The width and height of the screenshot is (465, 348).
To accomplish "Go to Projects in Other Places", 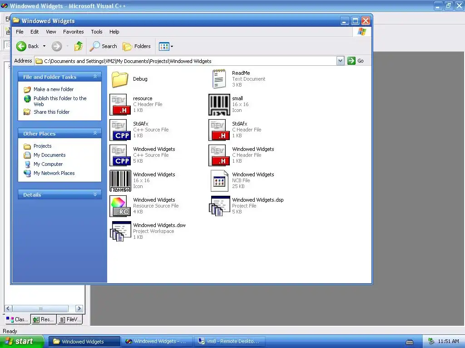I will (42, 146).
